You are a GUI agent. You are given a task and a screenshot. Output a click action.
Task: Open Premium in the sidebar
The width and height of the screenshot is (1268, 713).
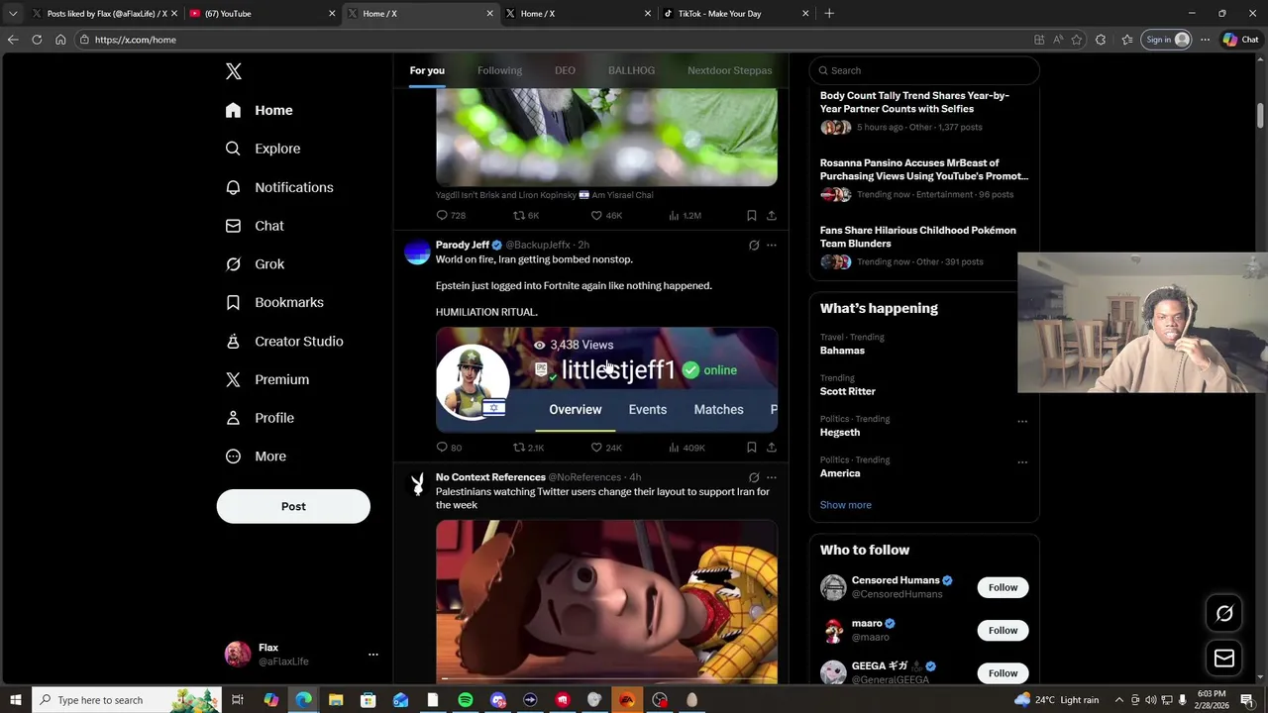click(x=267, y=379)
